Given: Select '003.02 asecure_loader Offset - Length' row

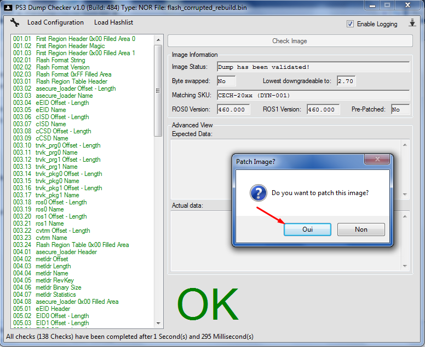Looking at the screenshot, I should click(65, 89).
